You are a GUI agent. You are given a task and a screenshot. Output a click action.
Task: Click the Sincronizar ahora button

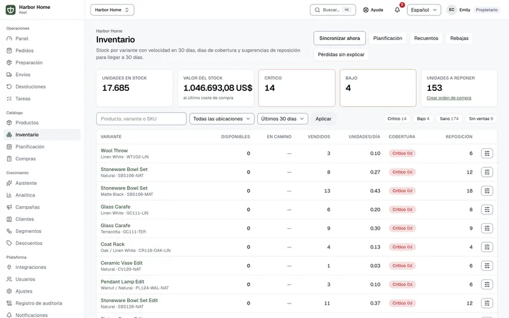(x=340, y=38)
